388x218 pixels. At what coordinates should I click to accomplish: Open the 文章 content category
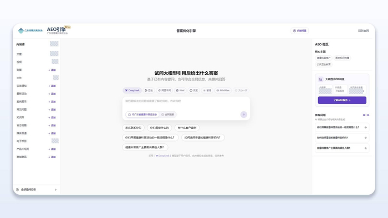pos(19,54)
